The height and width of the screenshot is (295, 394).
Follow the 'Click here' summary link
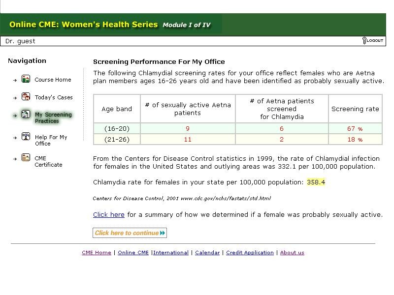(109, 215)
